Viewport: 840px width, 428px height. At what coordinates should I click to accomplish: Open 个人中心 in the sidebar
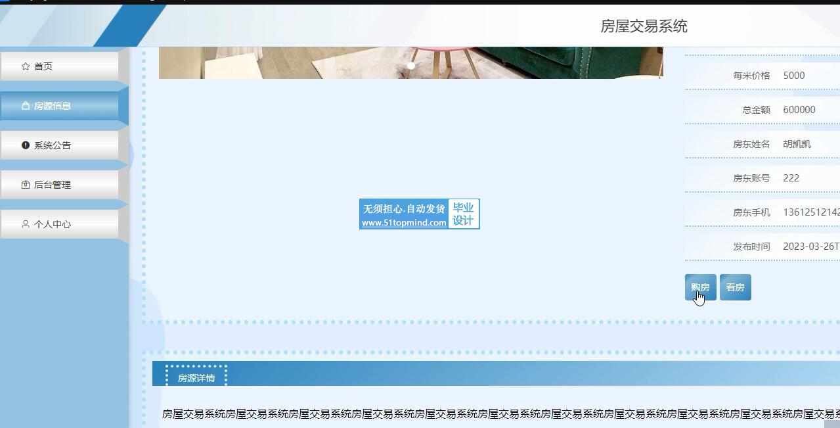[59, 224]
